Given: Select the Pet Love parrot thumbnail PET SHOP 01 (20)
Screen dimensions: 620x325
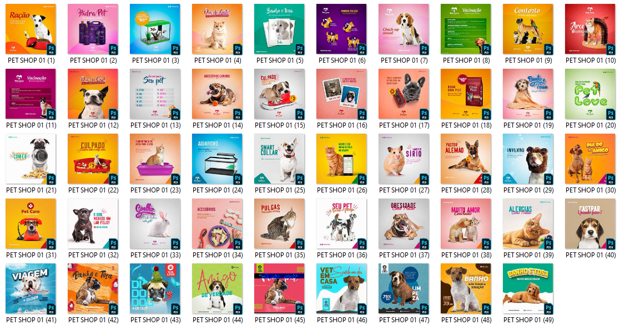Looking at the screenshot, I should [591, 94].
